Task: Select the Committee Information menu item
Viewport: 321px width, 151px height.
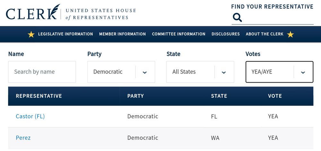Action: coord(178,34)
